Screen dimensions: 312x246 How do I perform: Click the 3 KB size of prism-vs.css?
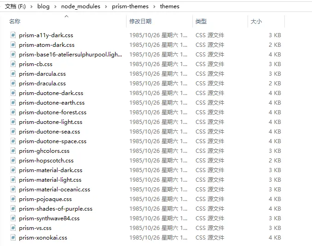275,228
